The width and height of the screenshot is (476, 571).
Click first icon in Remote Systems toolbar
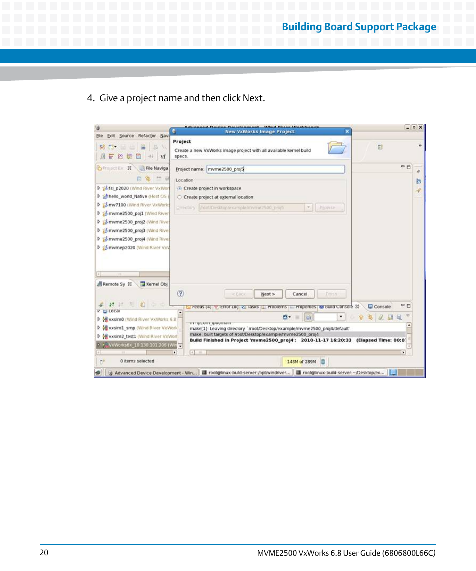[101, 304]
